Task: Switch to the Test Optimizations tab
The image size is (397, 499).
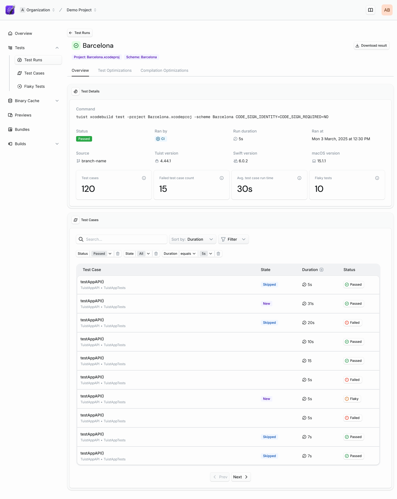Action: 115,70
